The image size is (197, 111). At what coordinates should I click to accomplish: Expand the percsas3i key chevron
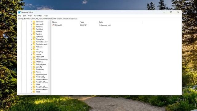tap(31, 24)
